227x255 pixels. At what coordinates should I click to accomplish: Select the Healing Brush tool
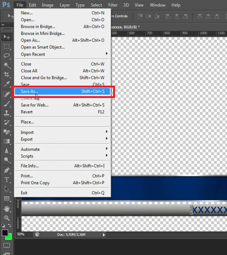[x=7, y=94]
